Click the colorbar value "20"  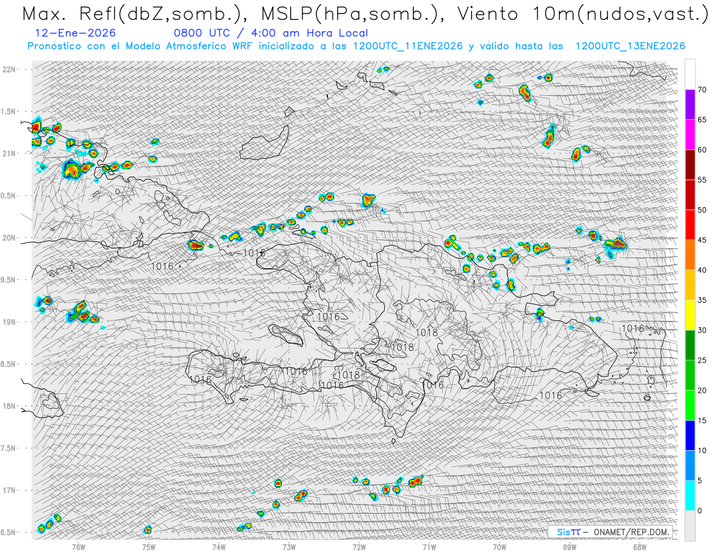tap(702, 390)
